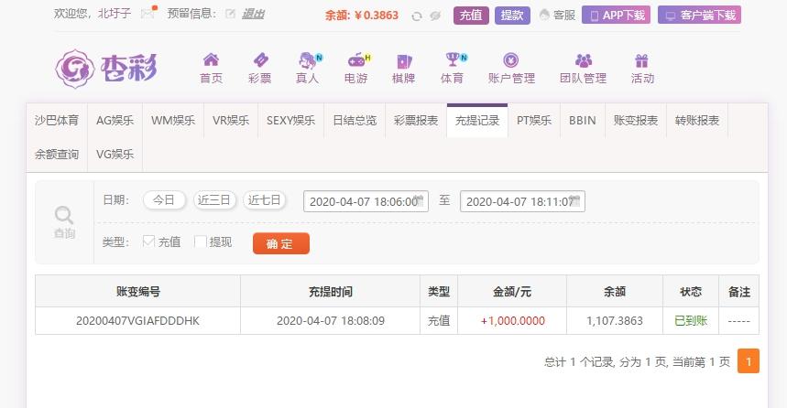The width and height of the screenshot is (787, 408).
Task: Switch to the PT娱乐 tab
Action: (x=534, y=121)
